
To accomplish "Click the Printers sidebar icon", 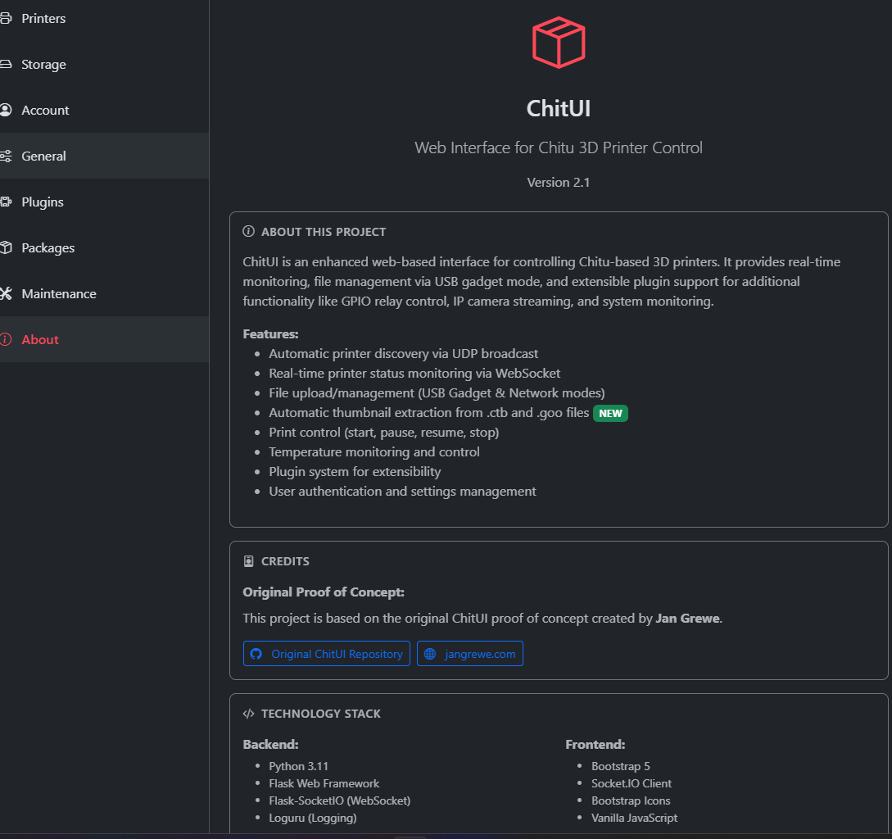I will pyautogui.click(x=6, y=18).
